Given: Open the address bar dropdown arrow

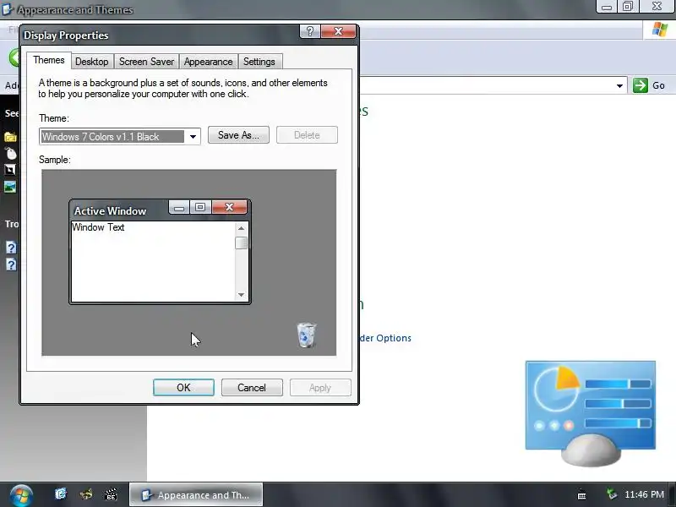Looking at the screenshot, I should click(619, 86).
